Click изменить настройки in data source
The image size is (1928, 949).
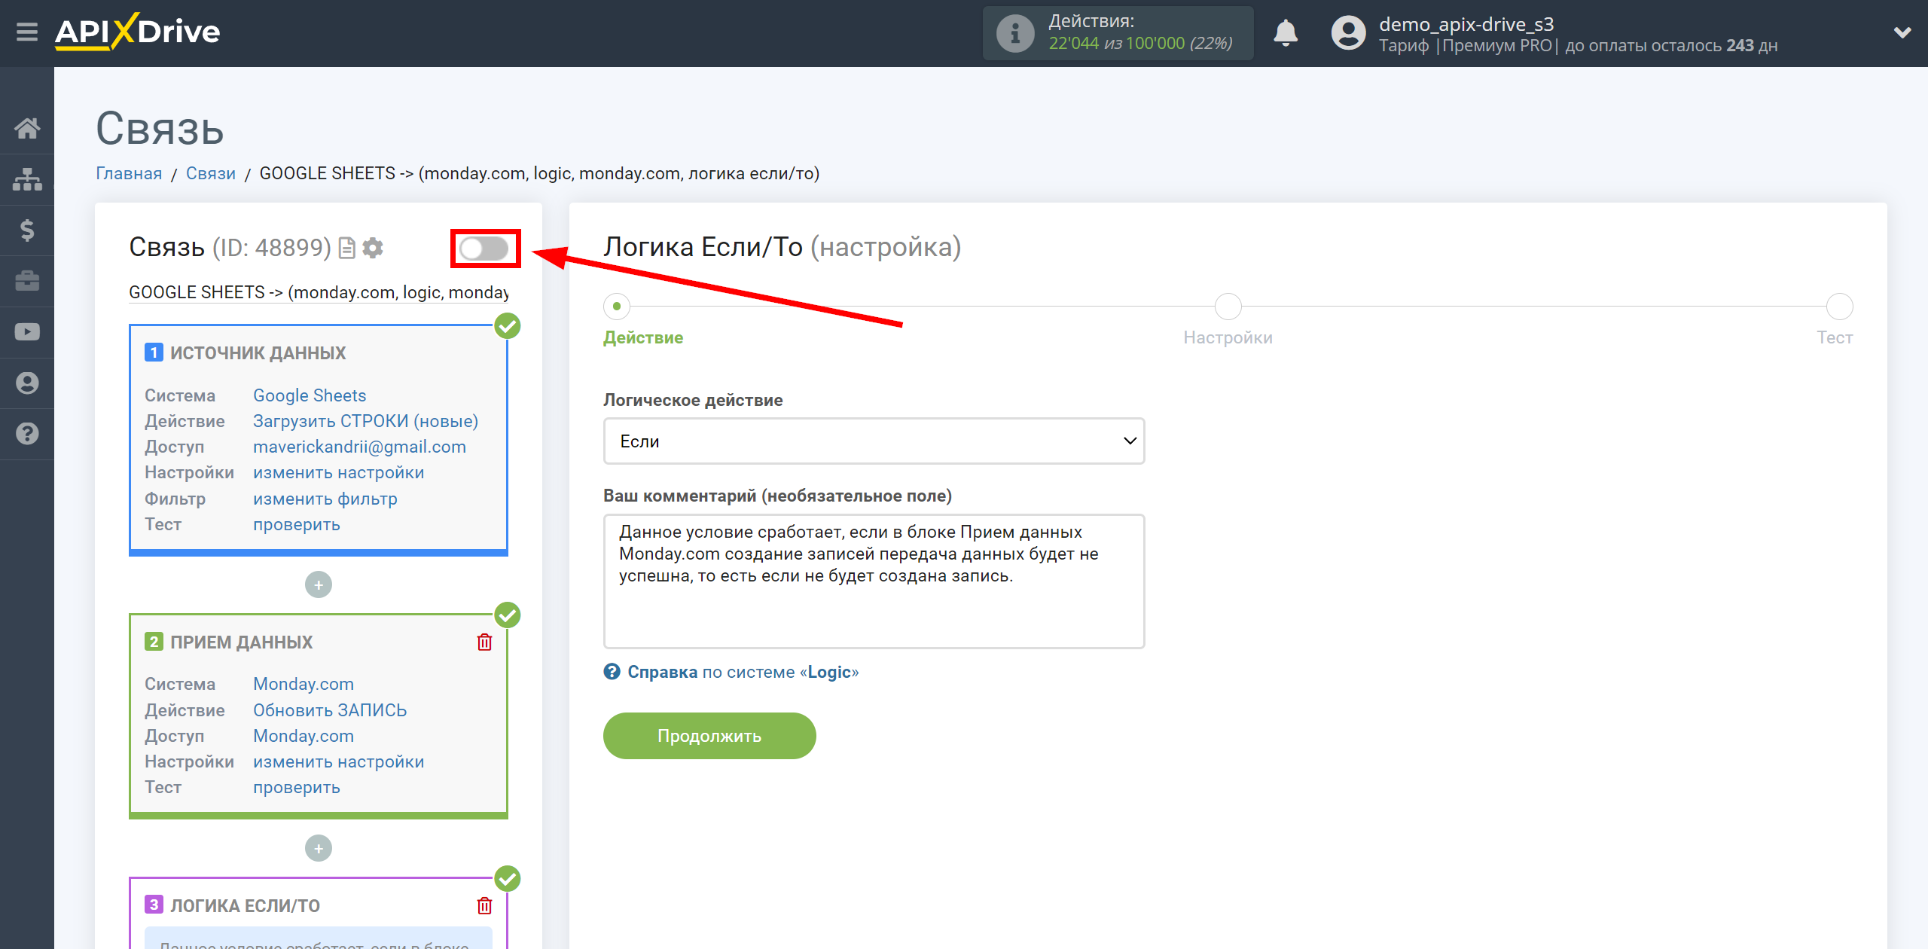[x=338, y=472]
